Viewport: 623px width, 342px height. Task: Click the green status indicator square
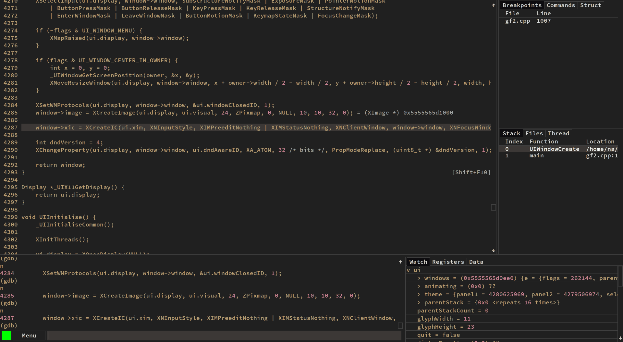[x=6, y=336]
